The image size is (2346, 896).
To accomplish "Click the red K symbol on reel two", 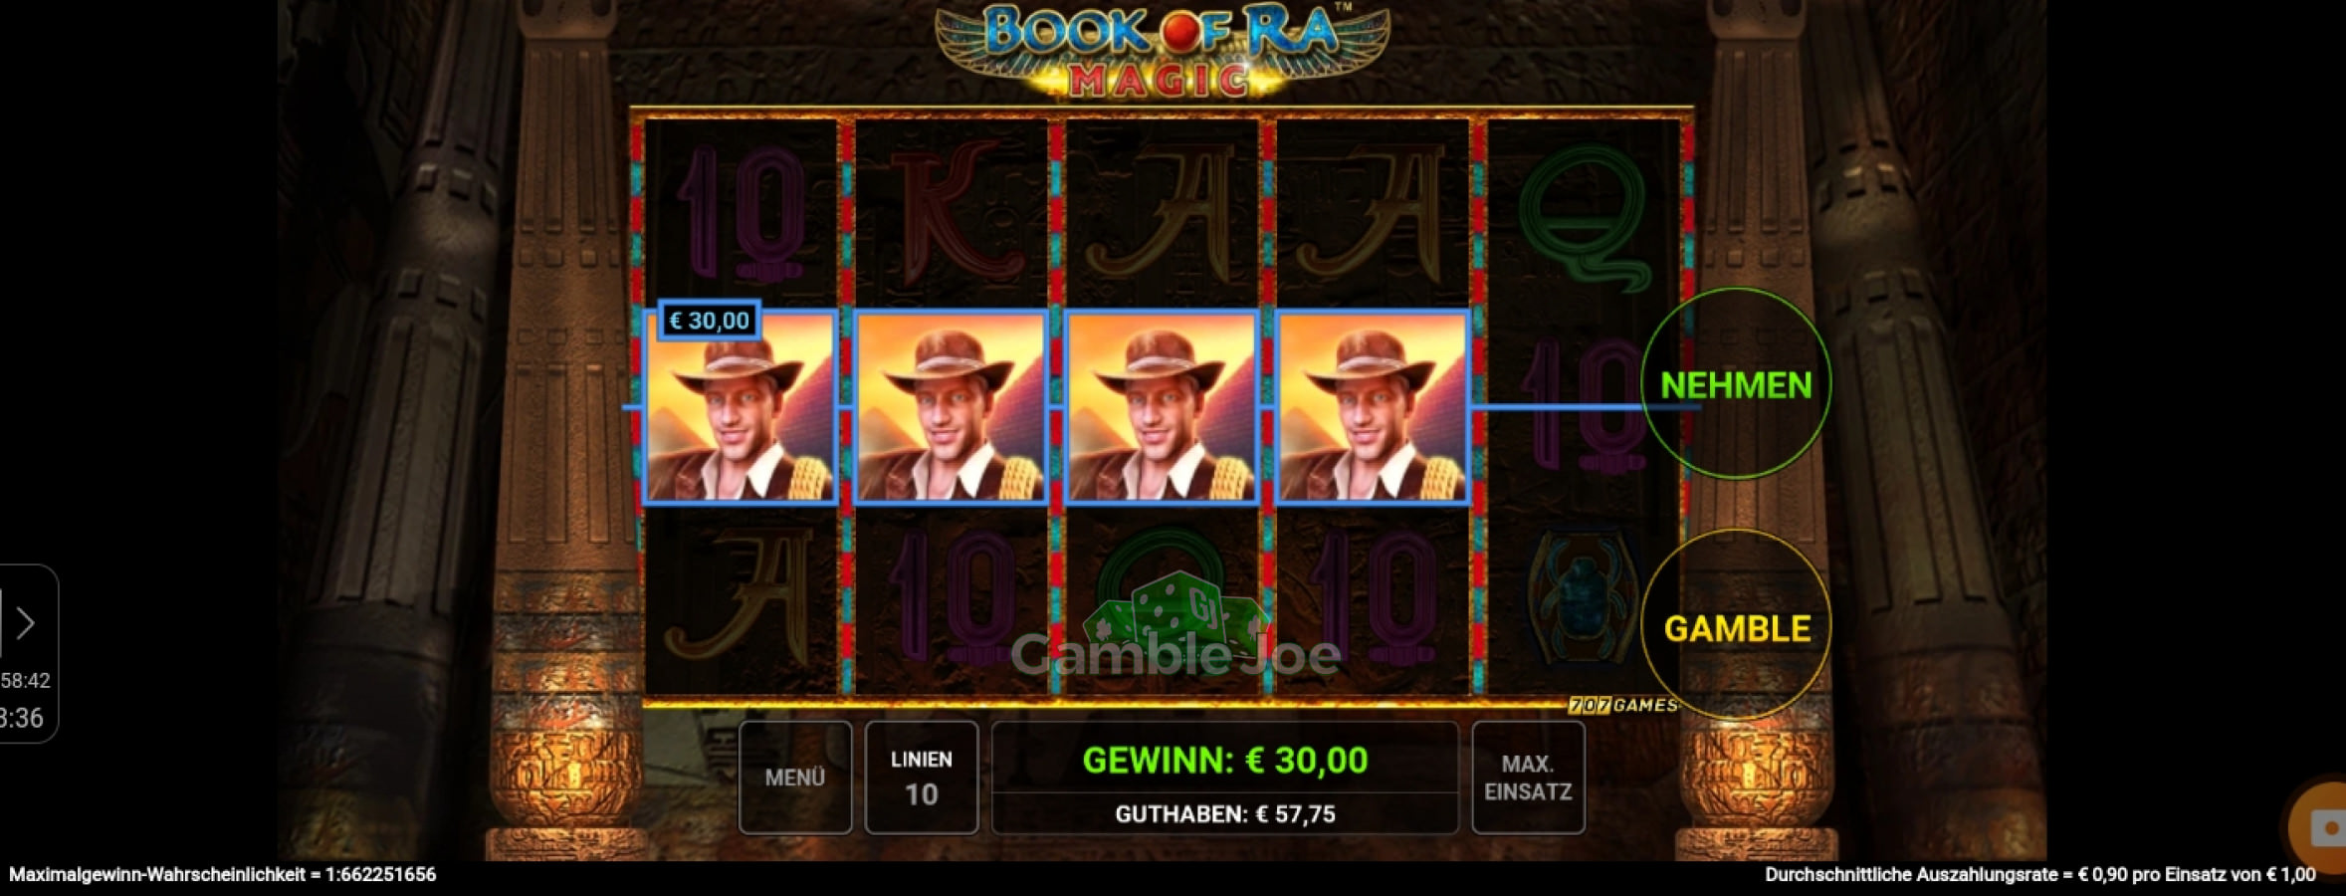I will [x=953, y=212].
